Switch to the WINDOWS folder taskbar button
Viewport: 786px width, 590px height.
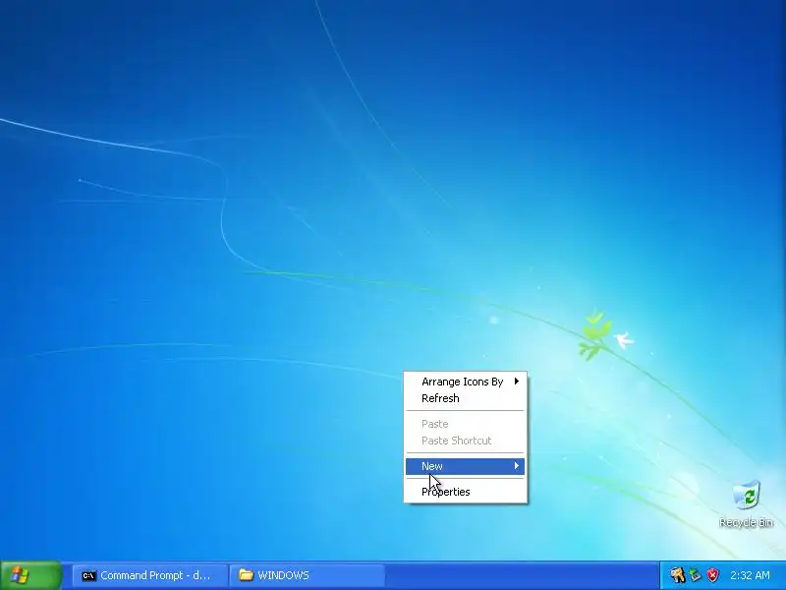pyautogui.click(x=307, y=575)
